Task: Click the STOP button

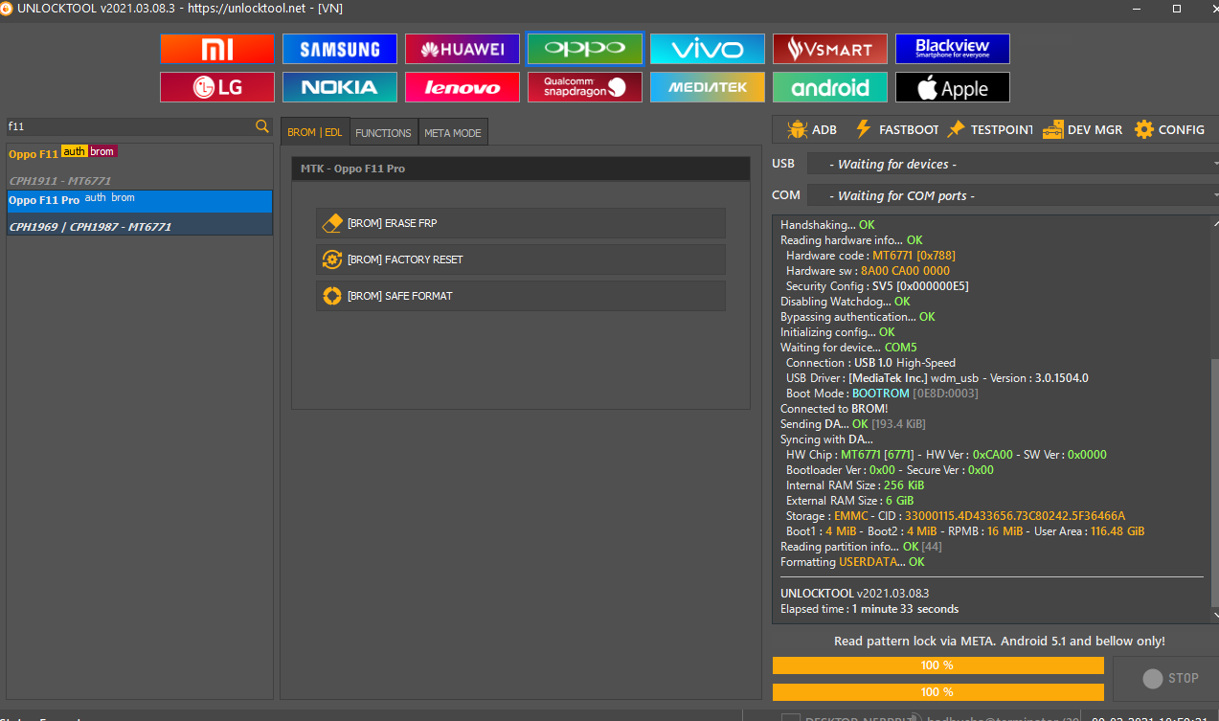Action: (x=1165, y=678)
